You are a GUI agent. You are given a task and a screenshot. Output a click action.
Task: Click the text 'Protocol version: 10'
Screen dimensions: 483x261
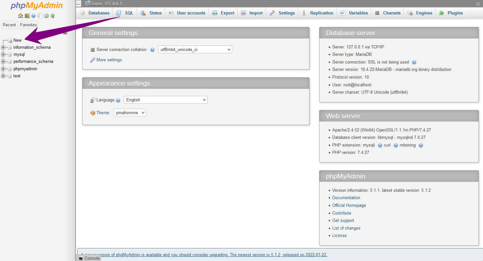tap(351, 77)
